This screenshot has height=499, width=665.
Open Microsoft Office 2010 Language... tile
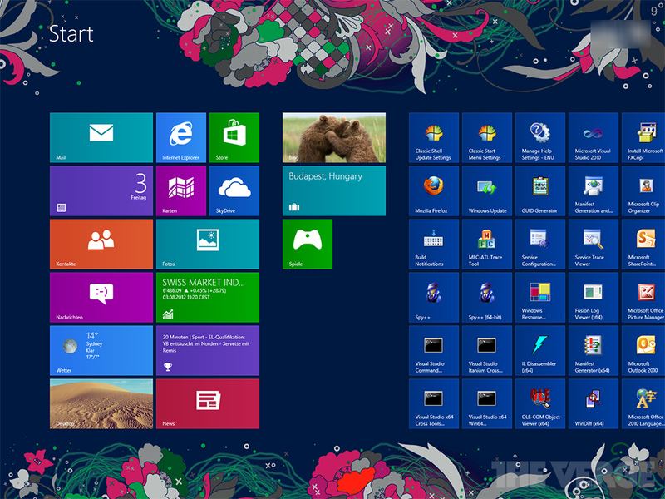coord(643,404)
